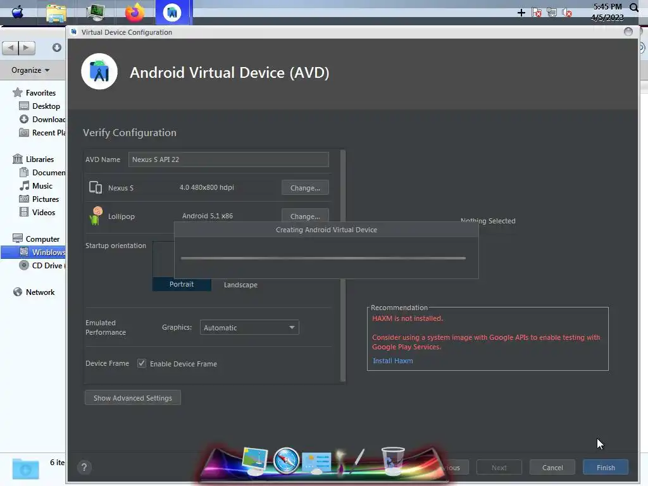Click the Android Studio AVD logo
648x486 pixels.
tap(99, 72)
